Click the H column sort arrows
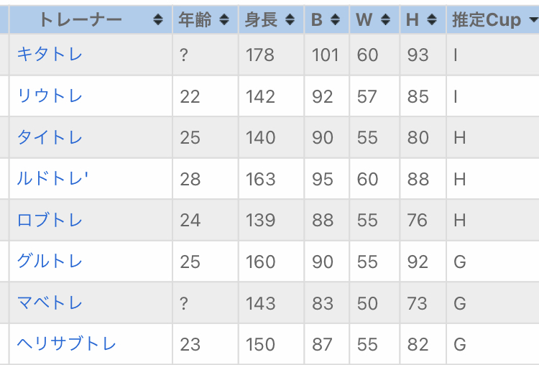 [431, 20]
